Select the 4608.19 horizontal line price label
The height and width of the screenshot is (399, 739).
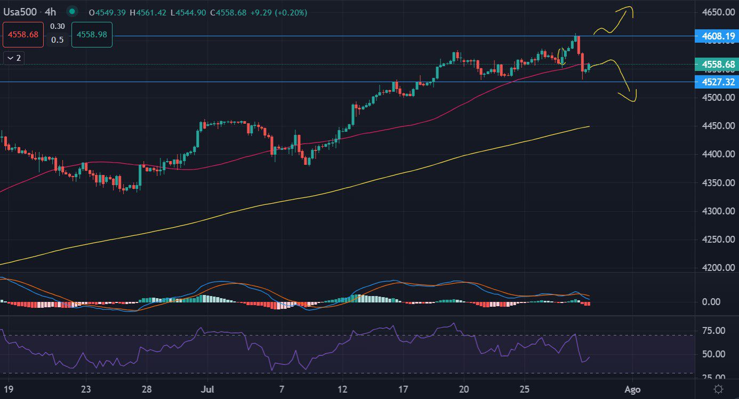(717, 36)
